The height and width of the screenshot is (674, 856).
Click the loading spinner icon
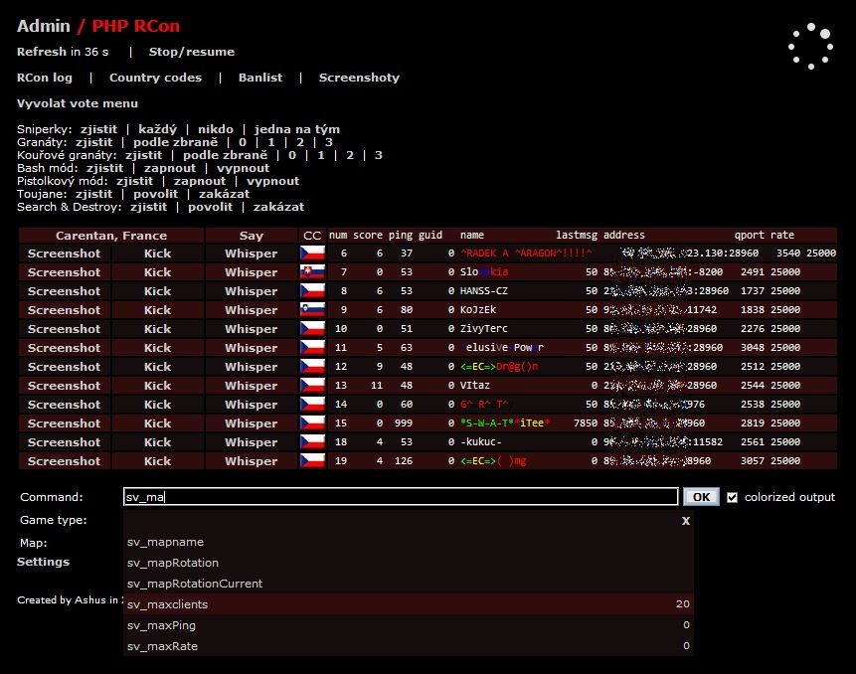809,47
